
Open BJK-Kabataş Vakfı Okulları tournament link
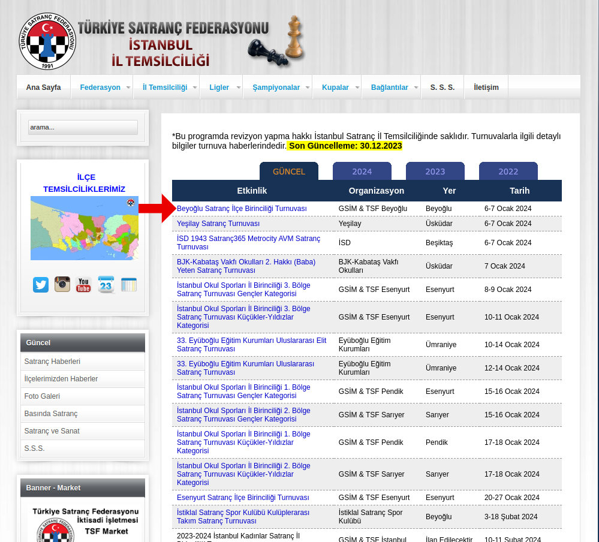coord(246,266)
